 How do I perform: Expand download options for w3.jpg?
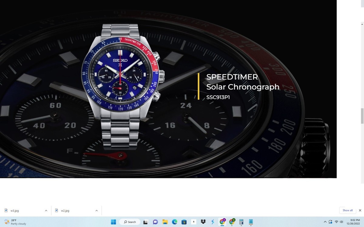pyautogui.click(x=46, y=210)
